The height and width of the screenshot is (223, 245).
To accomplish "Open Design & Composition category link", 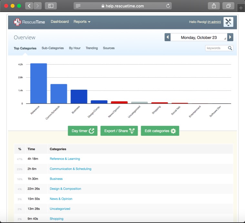I will pyautogui.click(x=65, y=189).
